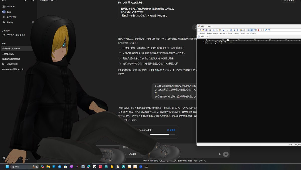Open ツール menu in Mery

[x=236, y=33]
